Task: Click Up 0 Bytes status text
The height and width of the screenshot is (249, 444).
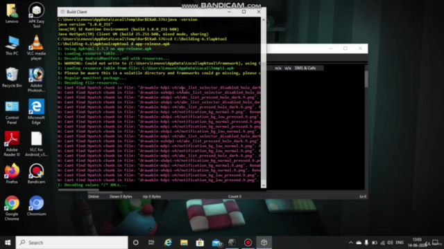Action: tap(152, 196)
